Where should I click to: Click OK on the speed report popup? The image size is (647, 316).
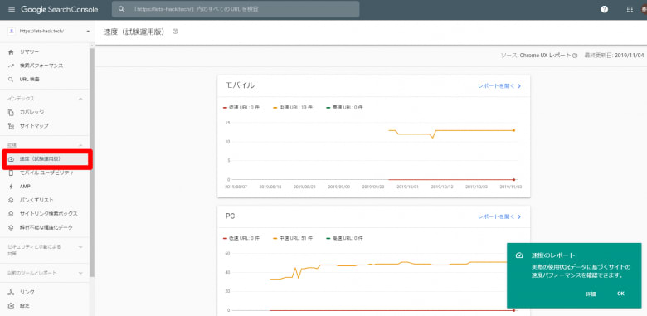pos(620,294)
